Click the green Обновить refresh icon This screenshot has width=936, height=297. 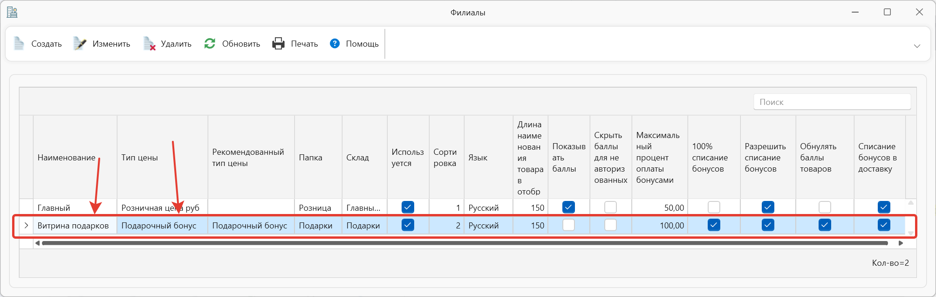(210, 43)
